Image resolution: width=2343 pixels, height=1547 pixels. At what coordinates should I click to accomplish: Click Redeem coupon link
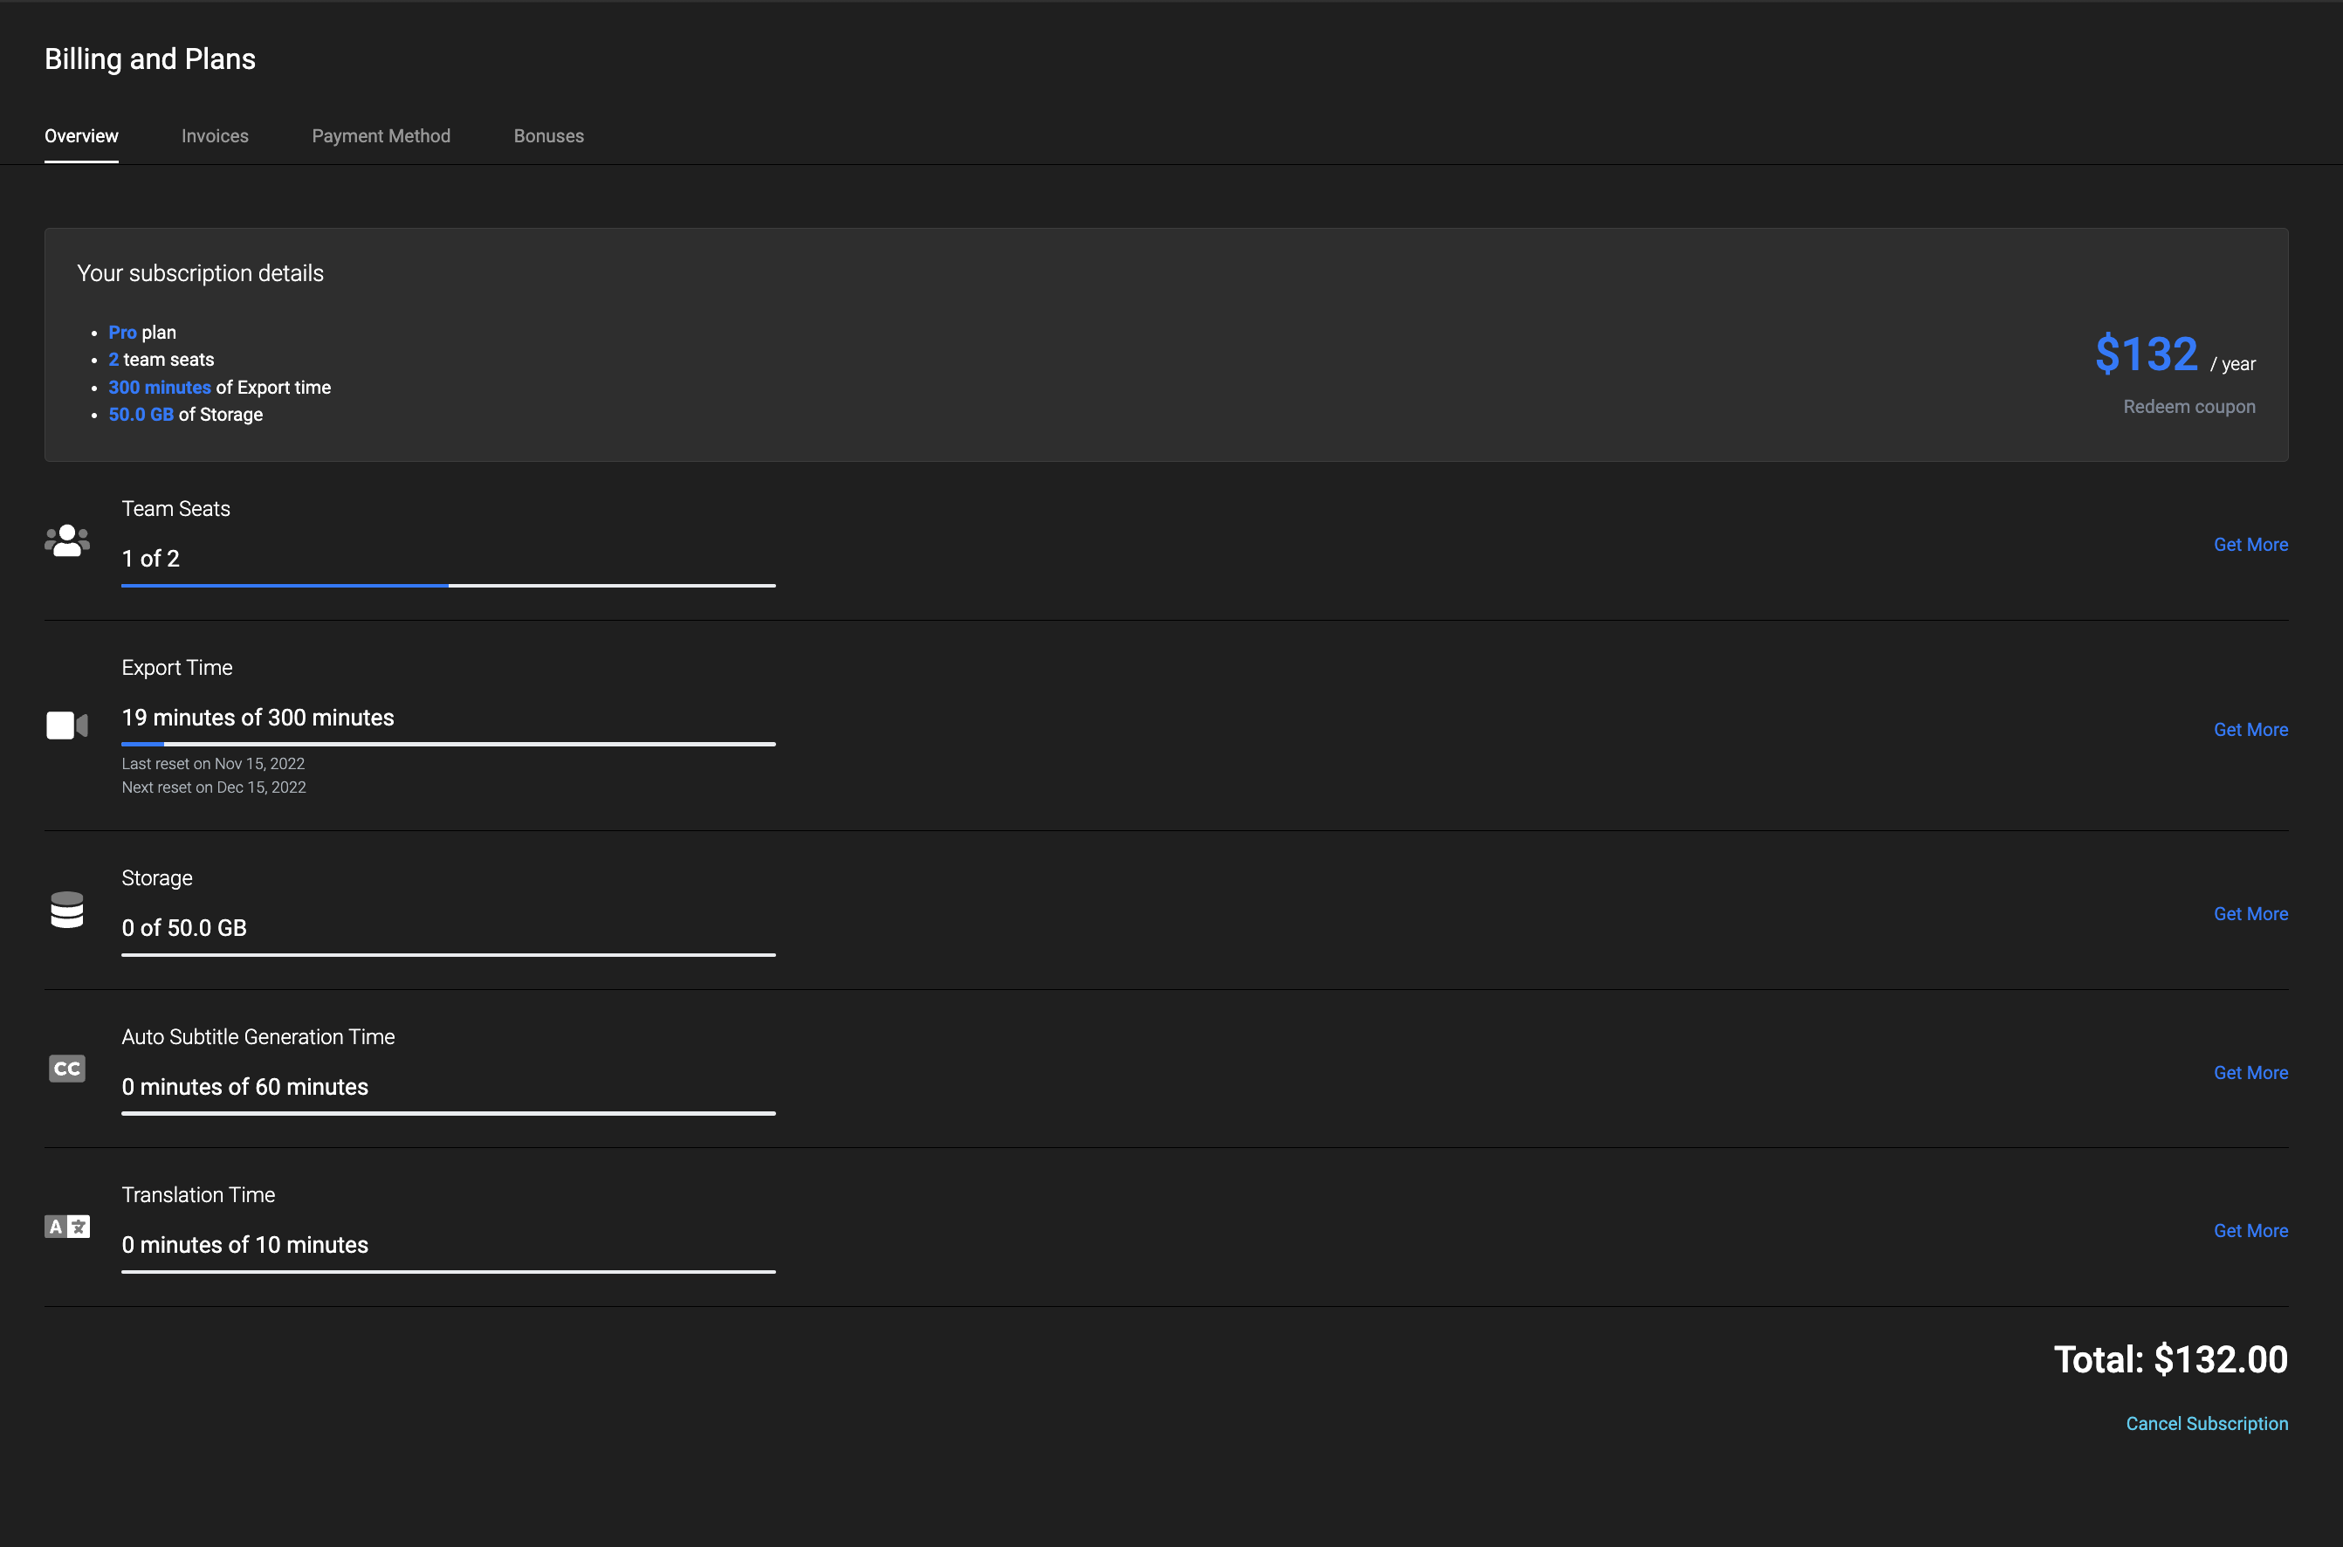[2189, 407]
